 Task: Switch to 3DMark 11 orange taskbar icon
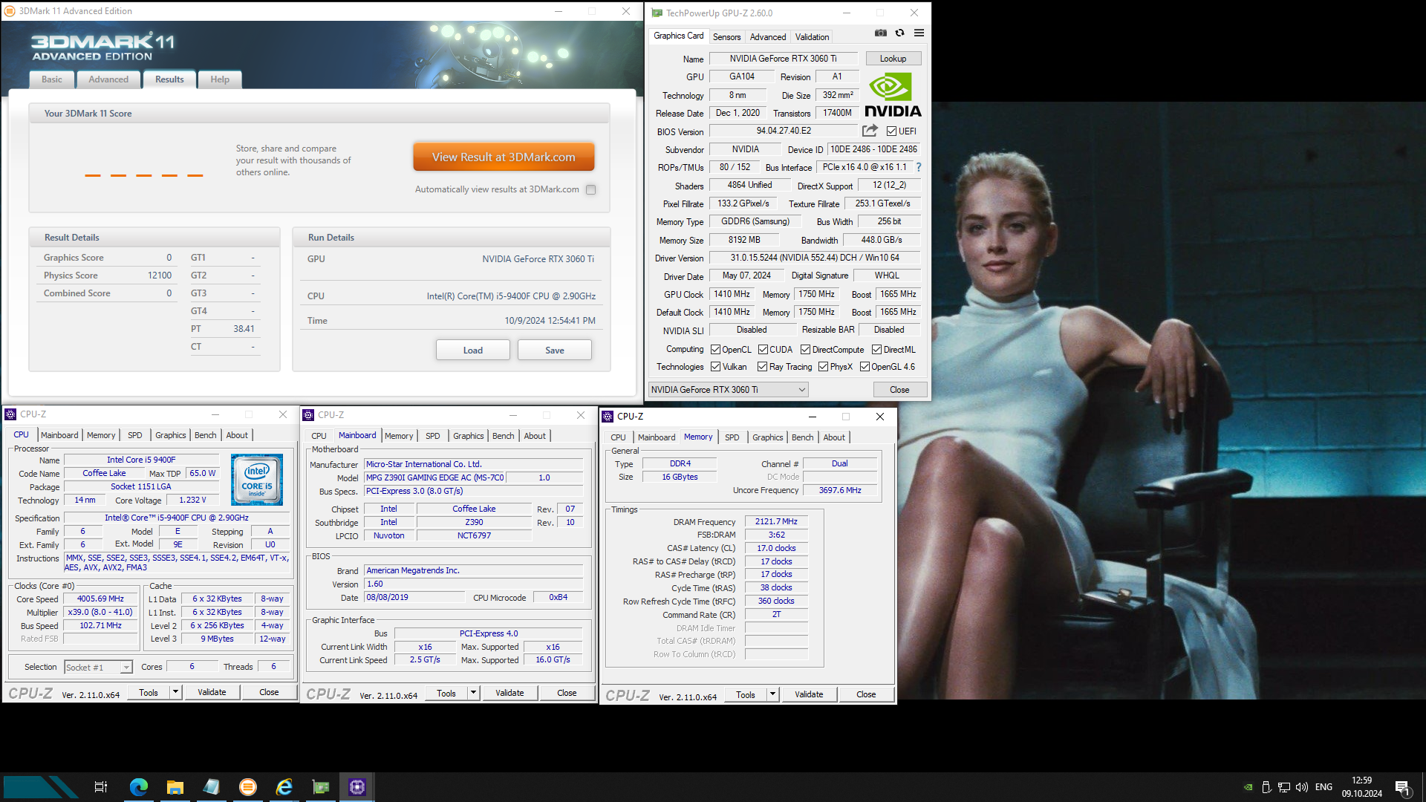pos(247,787)
